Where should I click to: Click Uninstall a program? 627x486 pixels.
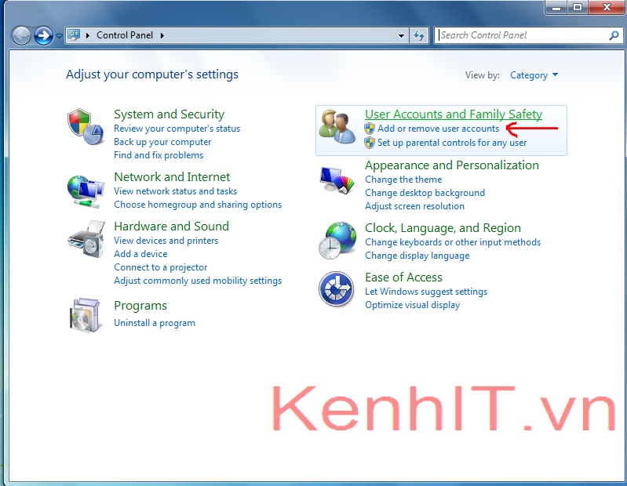[155, 323]
